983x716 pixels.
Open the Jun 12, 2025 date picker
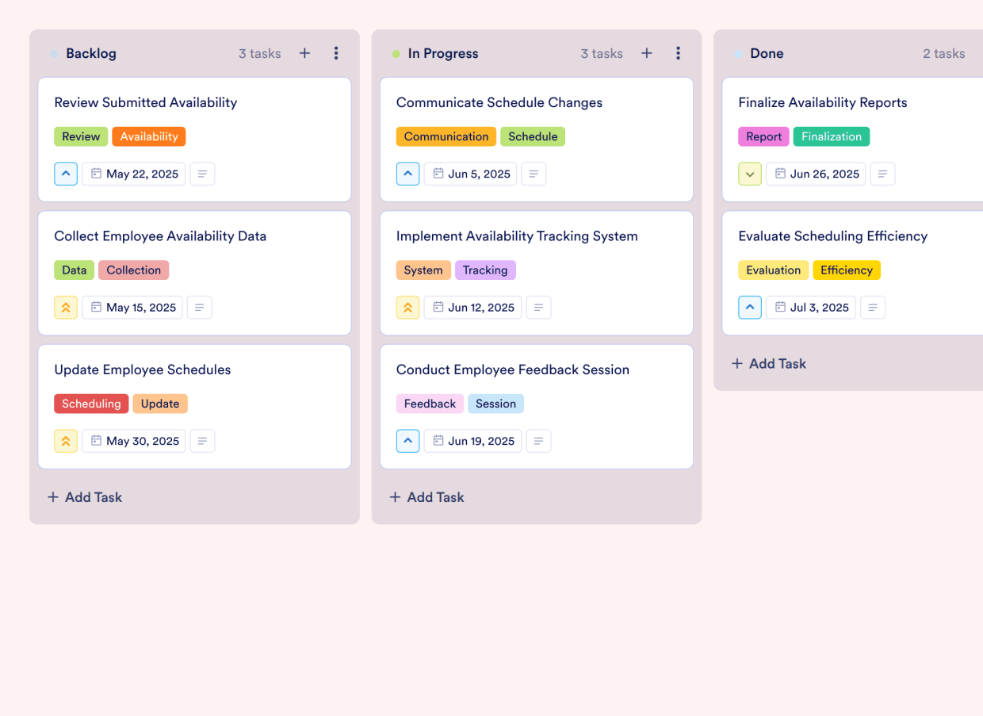click(x=472, y=307)
